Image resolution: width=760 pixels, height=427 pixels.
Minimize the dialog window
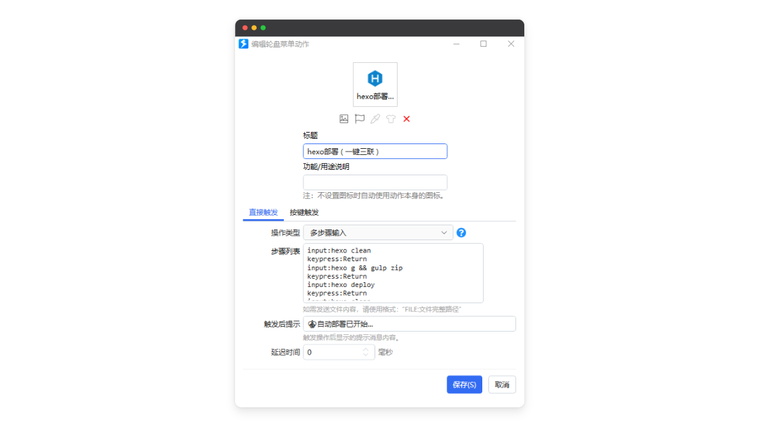point(456,44)
